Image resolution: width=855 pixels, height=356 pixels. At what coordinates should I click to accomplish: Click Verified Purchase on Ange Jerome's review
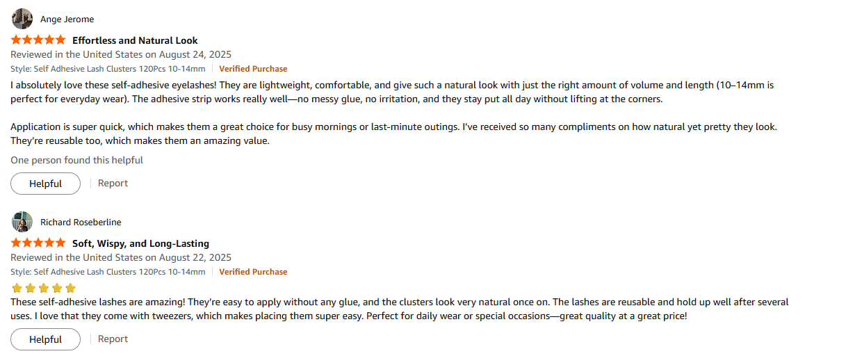point(253,69)
